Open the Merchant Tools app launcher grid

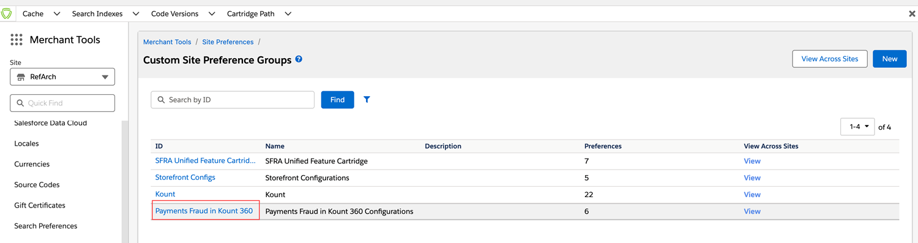[17, 40]
